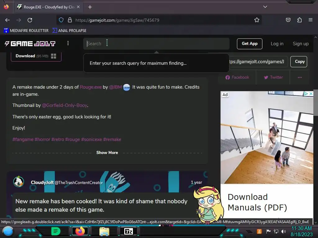The width and height of the screenshot is (318, 238).
Task: Open the MEDIAFIRE ROULETTER bookmark
Action: coord(26,31)
